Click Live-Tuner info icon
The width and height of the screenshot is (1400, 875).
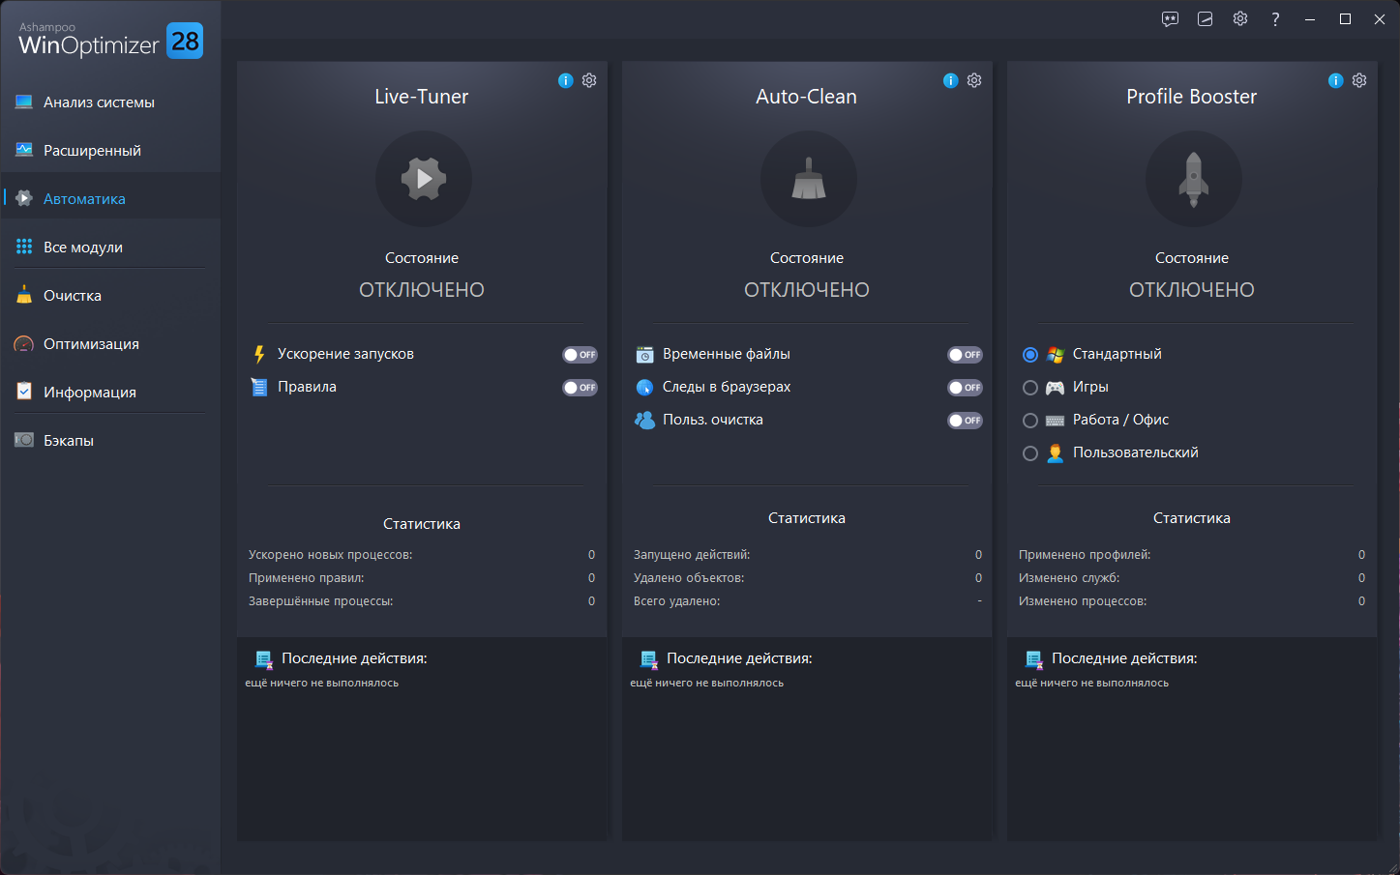pyautogui.click(x=566, y=80)
